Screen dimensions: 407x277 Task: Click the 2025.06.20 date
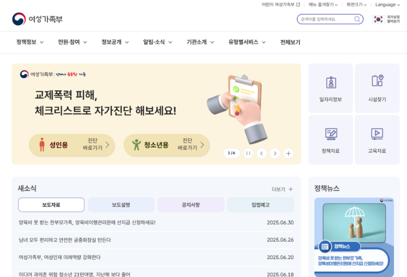coord(281,257)
